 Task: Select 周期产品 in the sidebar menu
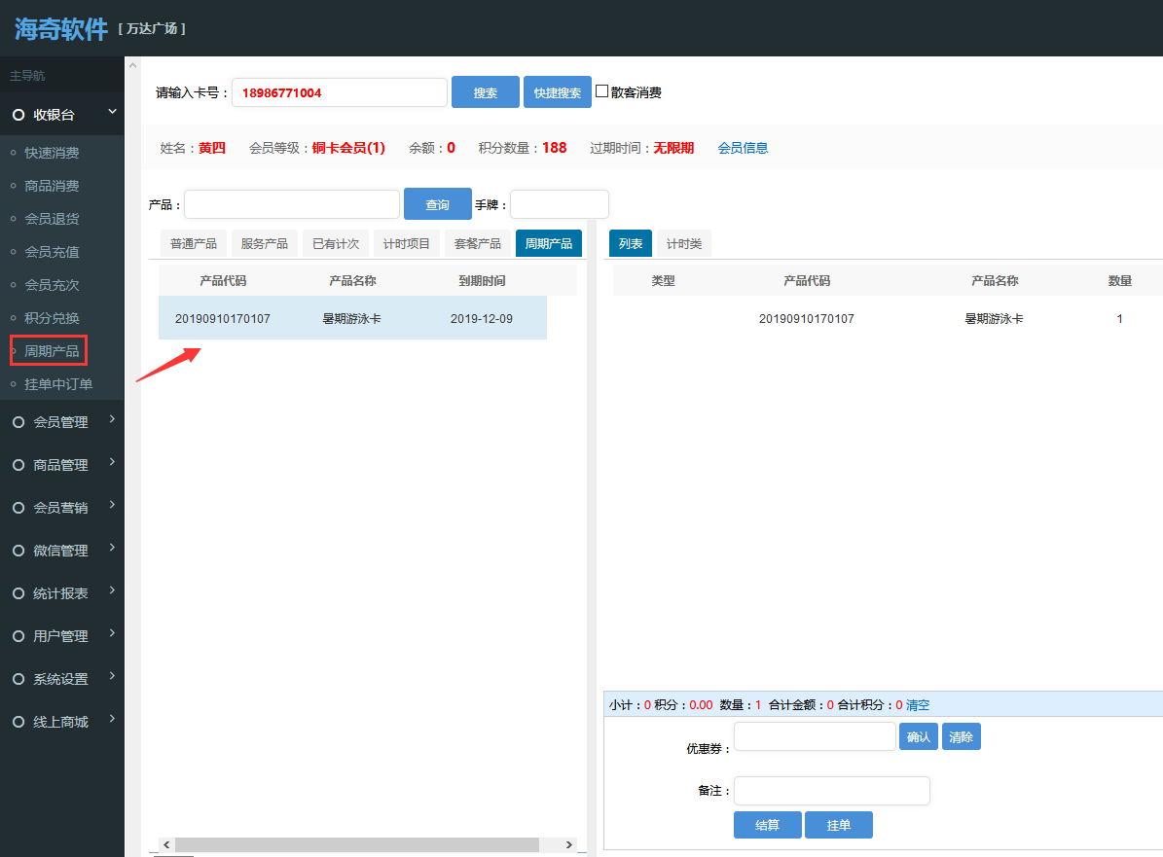pos(52,351)
